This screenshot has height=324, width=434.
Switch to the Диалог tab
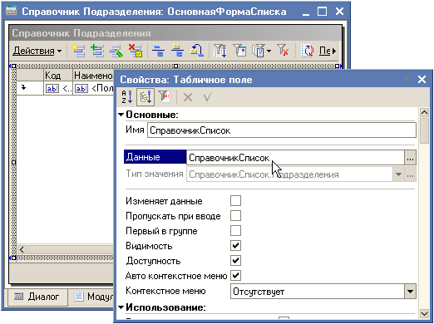click(37, 297)
